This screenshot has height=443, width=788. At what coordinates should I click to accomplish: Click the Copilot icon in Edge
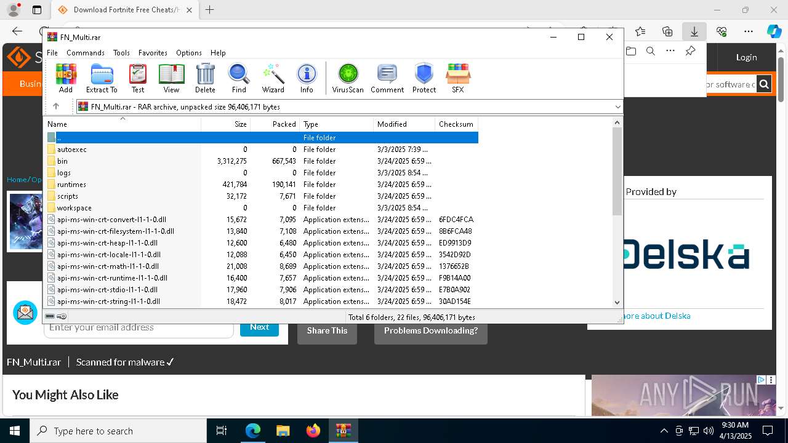[774, 31]
